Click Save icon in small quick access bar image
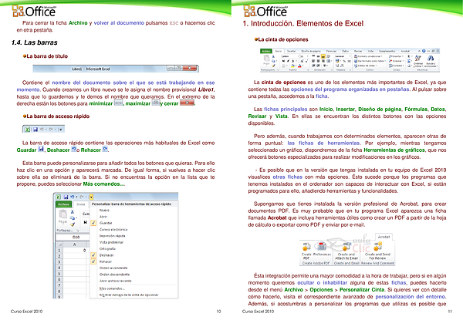463x327 pixels. [x=35, y=130]
